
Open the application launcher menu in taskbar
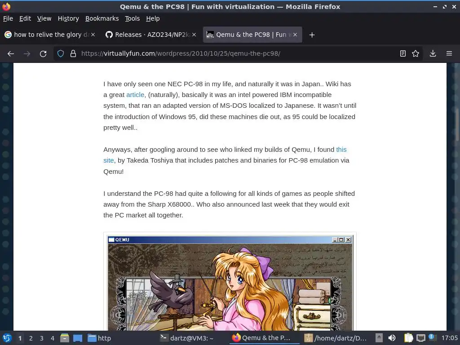[x=7, y=338]
